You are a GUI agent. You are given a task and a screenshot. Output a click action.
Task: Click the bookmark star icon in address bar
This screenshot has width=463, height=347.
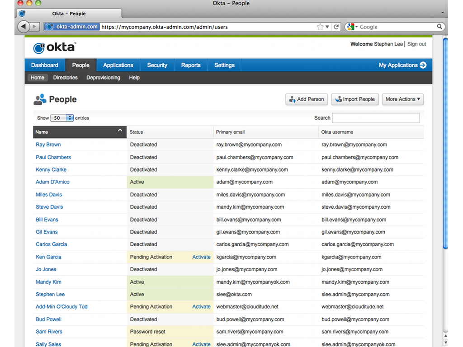pos(320,27)
